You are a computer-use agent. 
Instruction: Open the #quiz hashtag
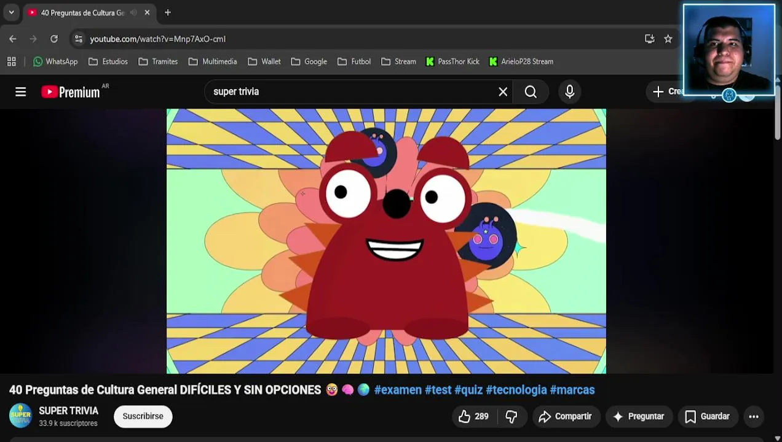pyautogui.click(x=468, y=390)
